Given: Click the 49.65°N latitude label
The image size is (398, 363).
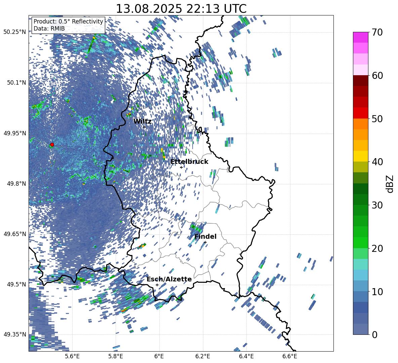Looking at the screenshot, I should 15,234.
